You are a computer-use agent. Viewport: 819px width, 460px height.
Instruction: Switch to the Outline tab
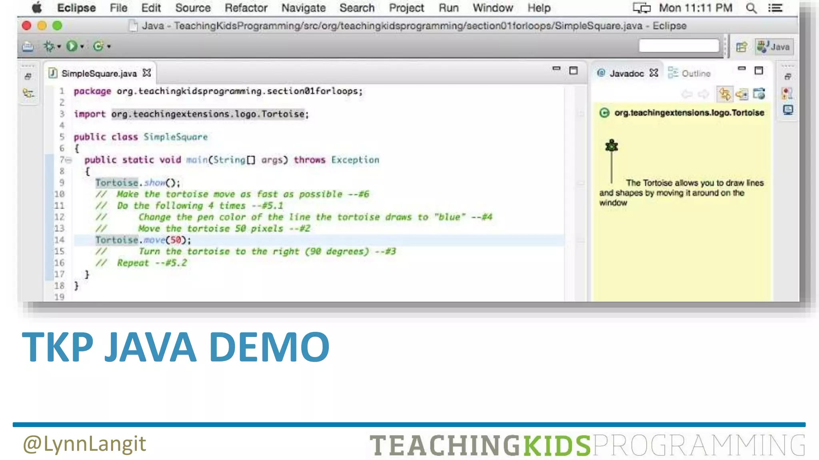689,73
